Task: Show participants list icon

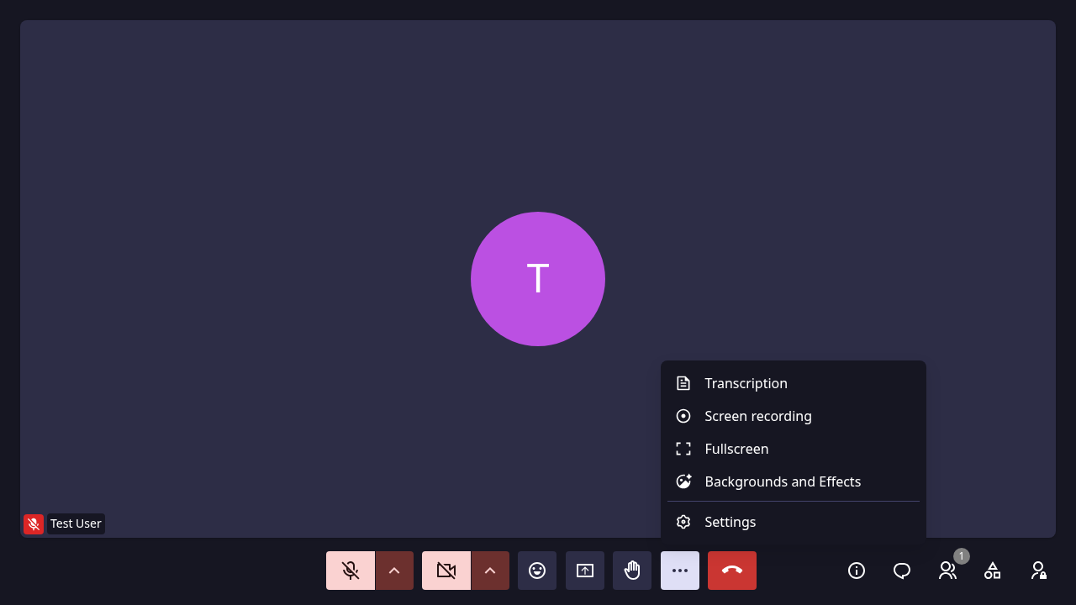Action: [947, 571]
